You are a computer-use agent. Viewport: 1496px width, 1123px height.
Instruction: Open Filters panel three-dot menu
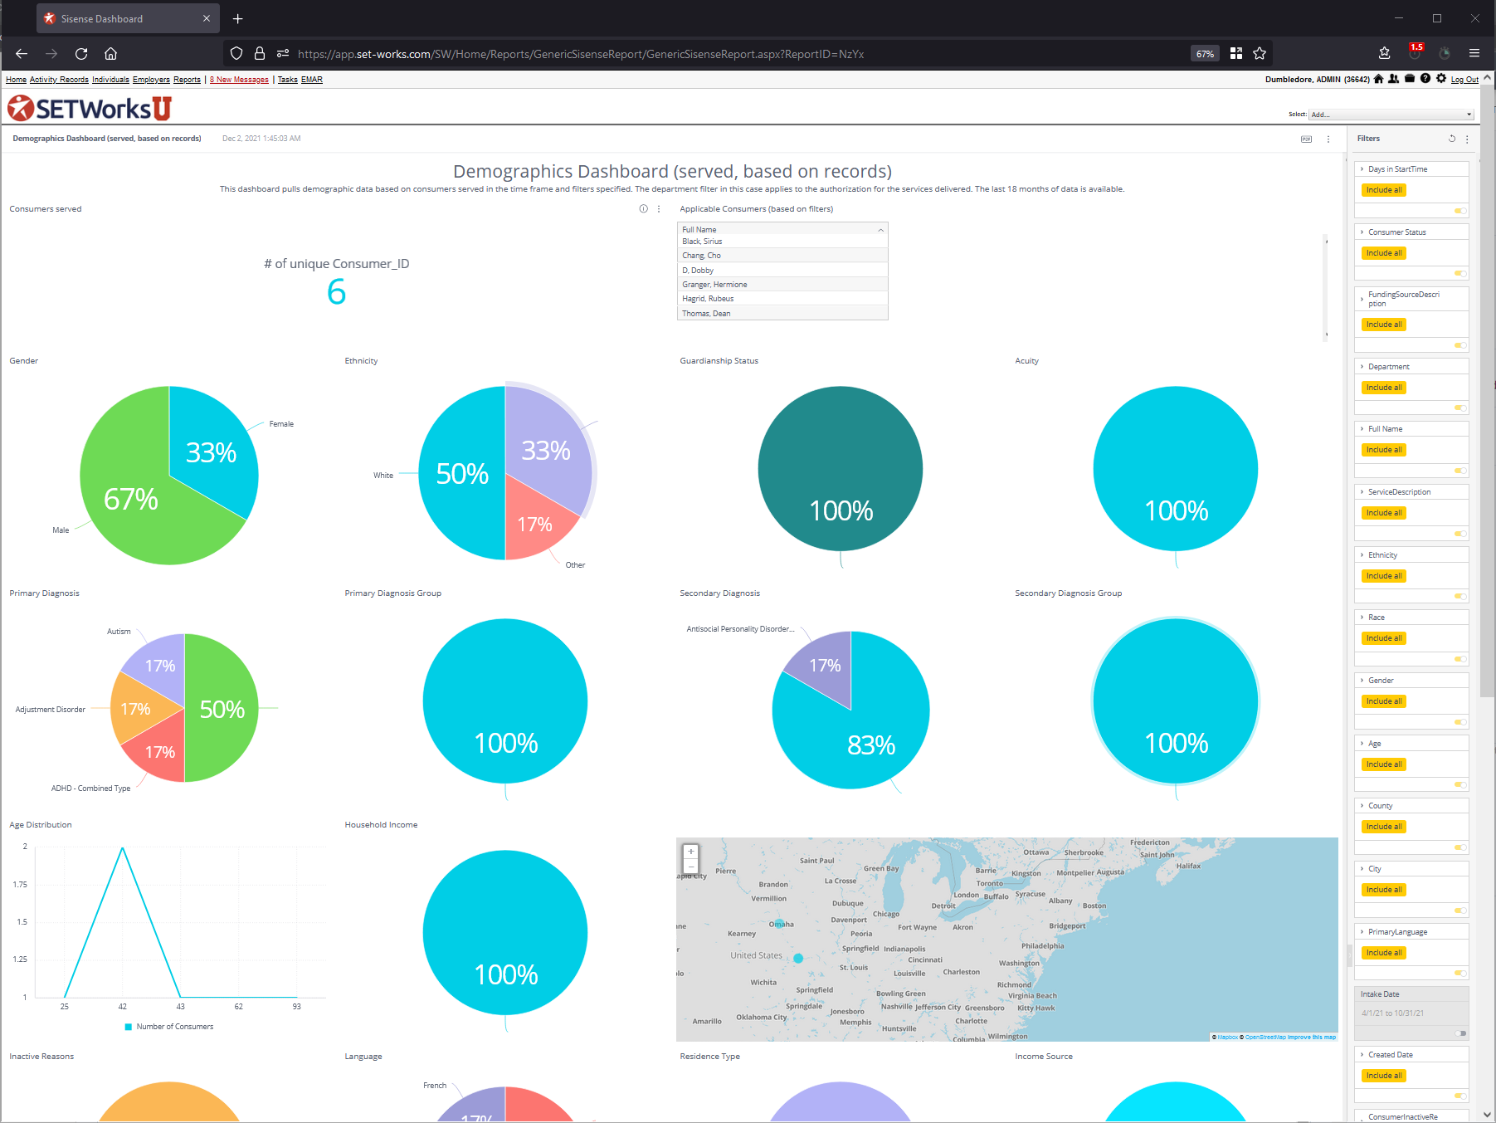click(1467, 139)
